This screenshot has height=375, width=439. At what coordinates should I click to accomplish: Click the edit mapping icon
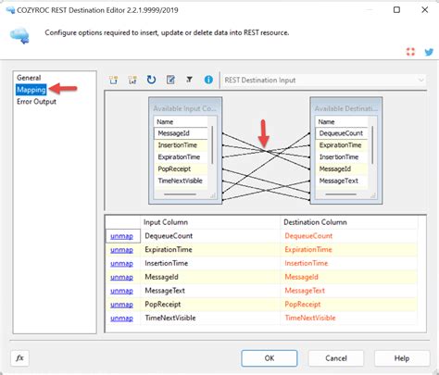click(x=170, y=80)
